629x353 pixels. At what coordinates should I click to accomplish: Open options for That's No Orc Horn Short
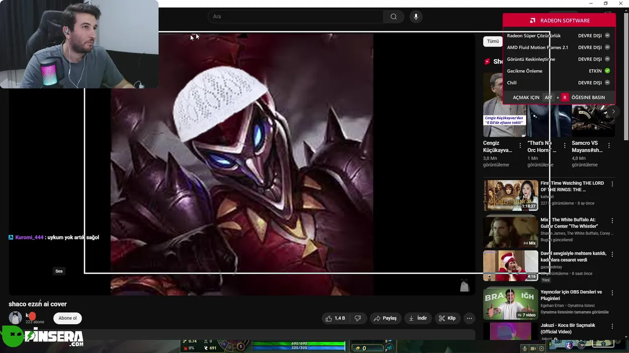pos(565,146)
